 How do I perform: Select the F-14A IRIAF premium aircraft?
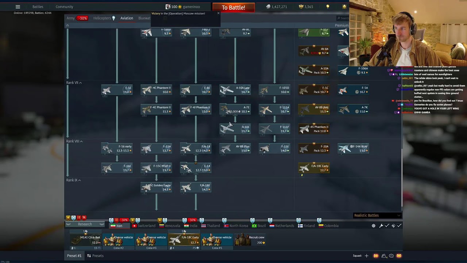tap(353, 148)
